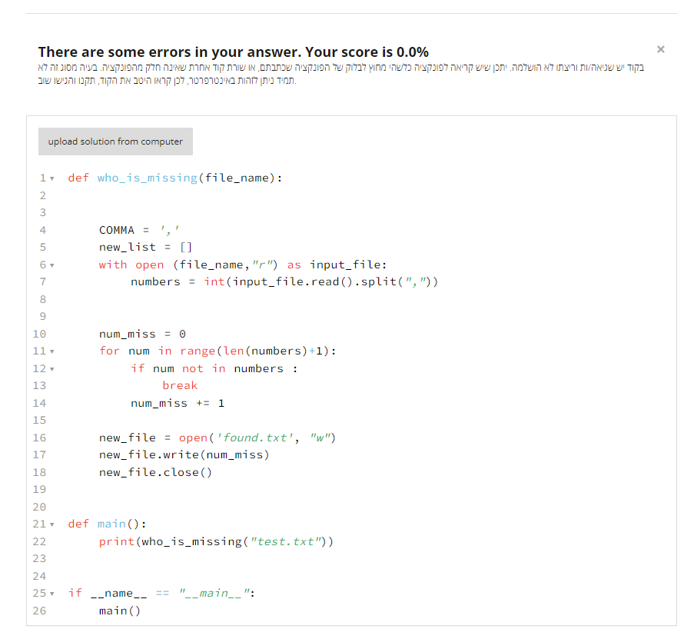Dismiss the error message with the X
Image resolution: width=684 pixels, height=639 pixels.
(x=660, y=49)
